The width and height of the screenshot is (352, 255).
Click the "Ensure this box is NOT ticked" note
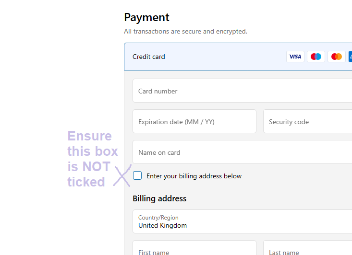(x=92, y=159)
